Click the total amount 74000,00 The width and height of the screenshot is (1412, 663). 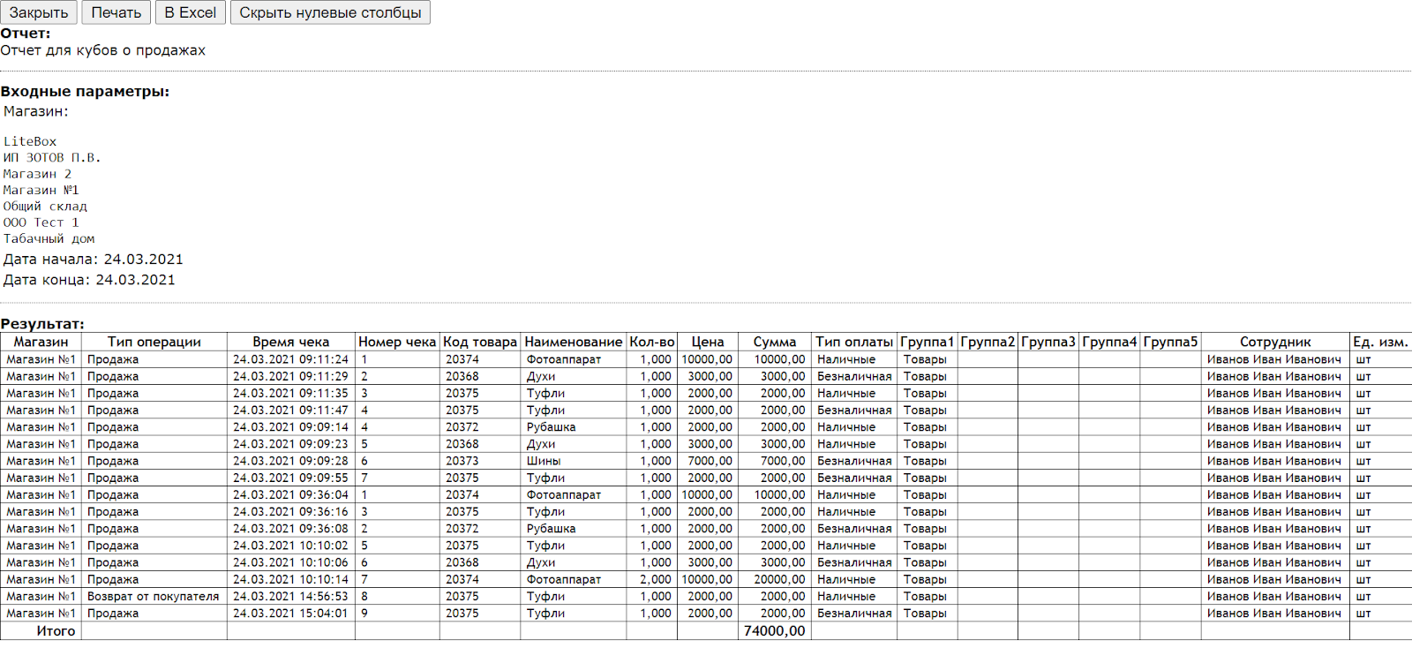click(774, 631)
